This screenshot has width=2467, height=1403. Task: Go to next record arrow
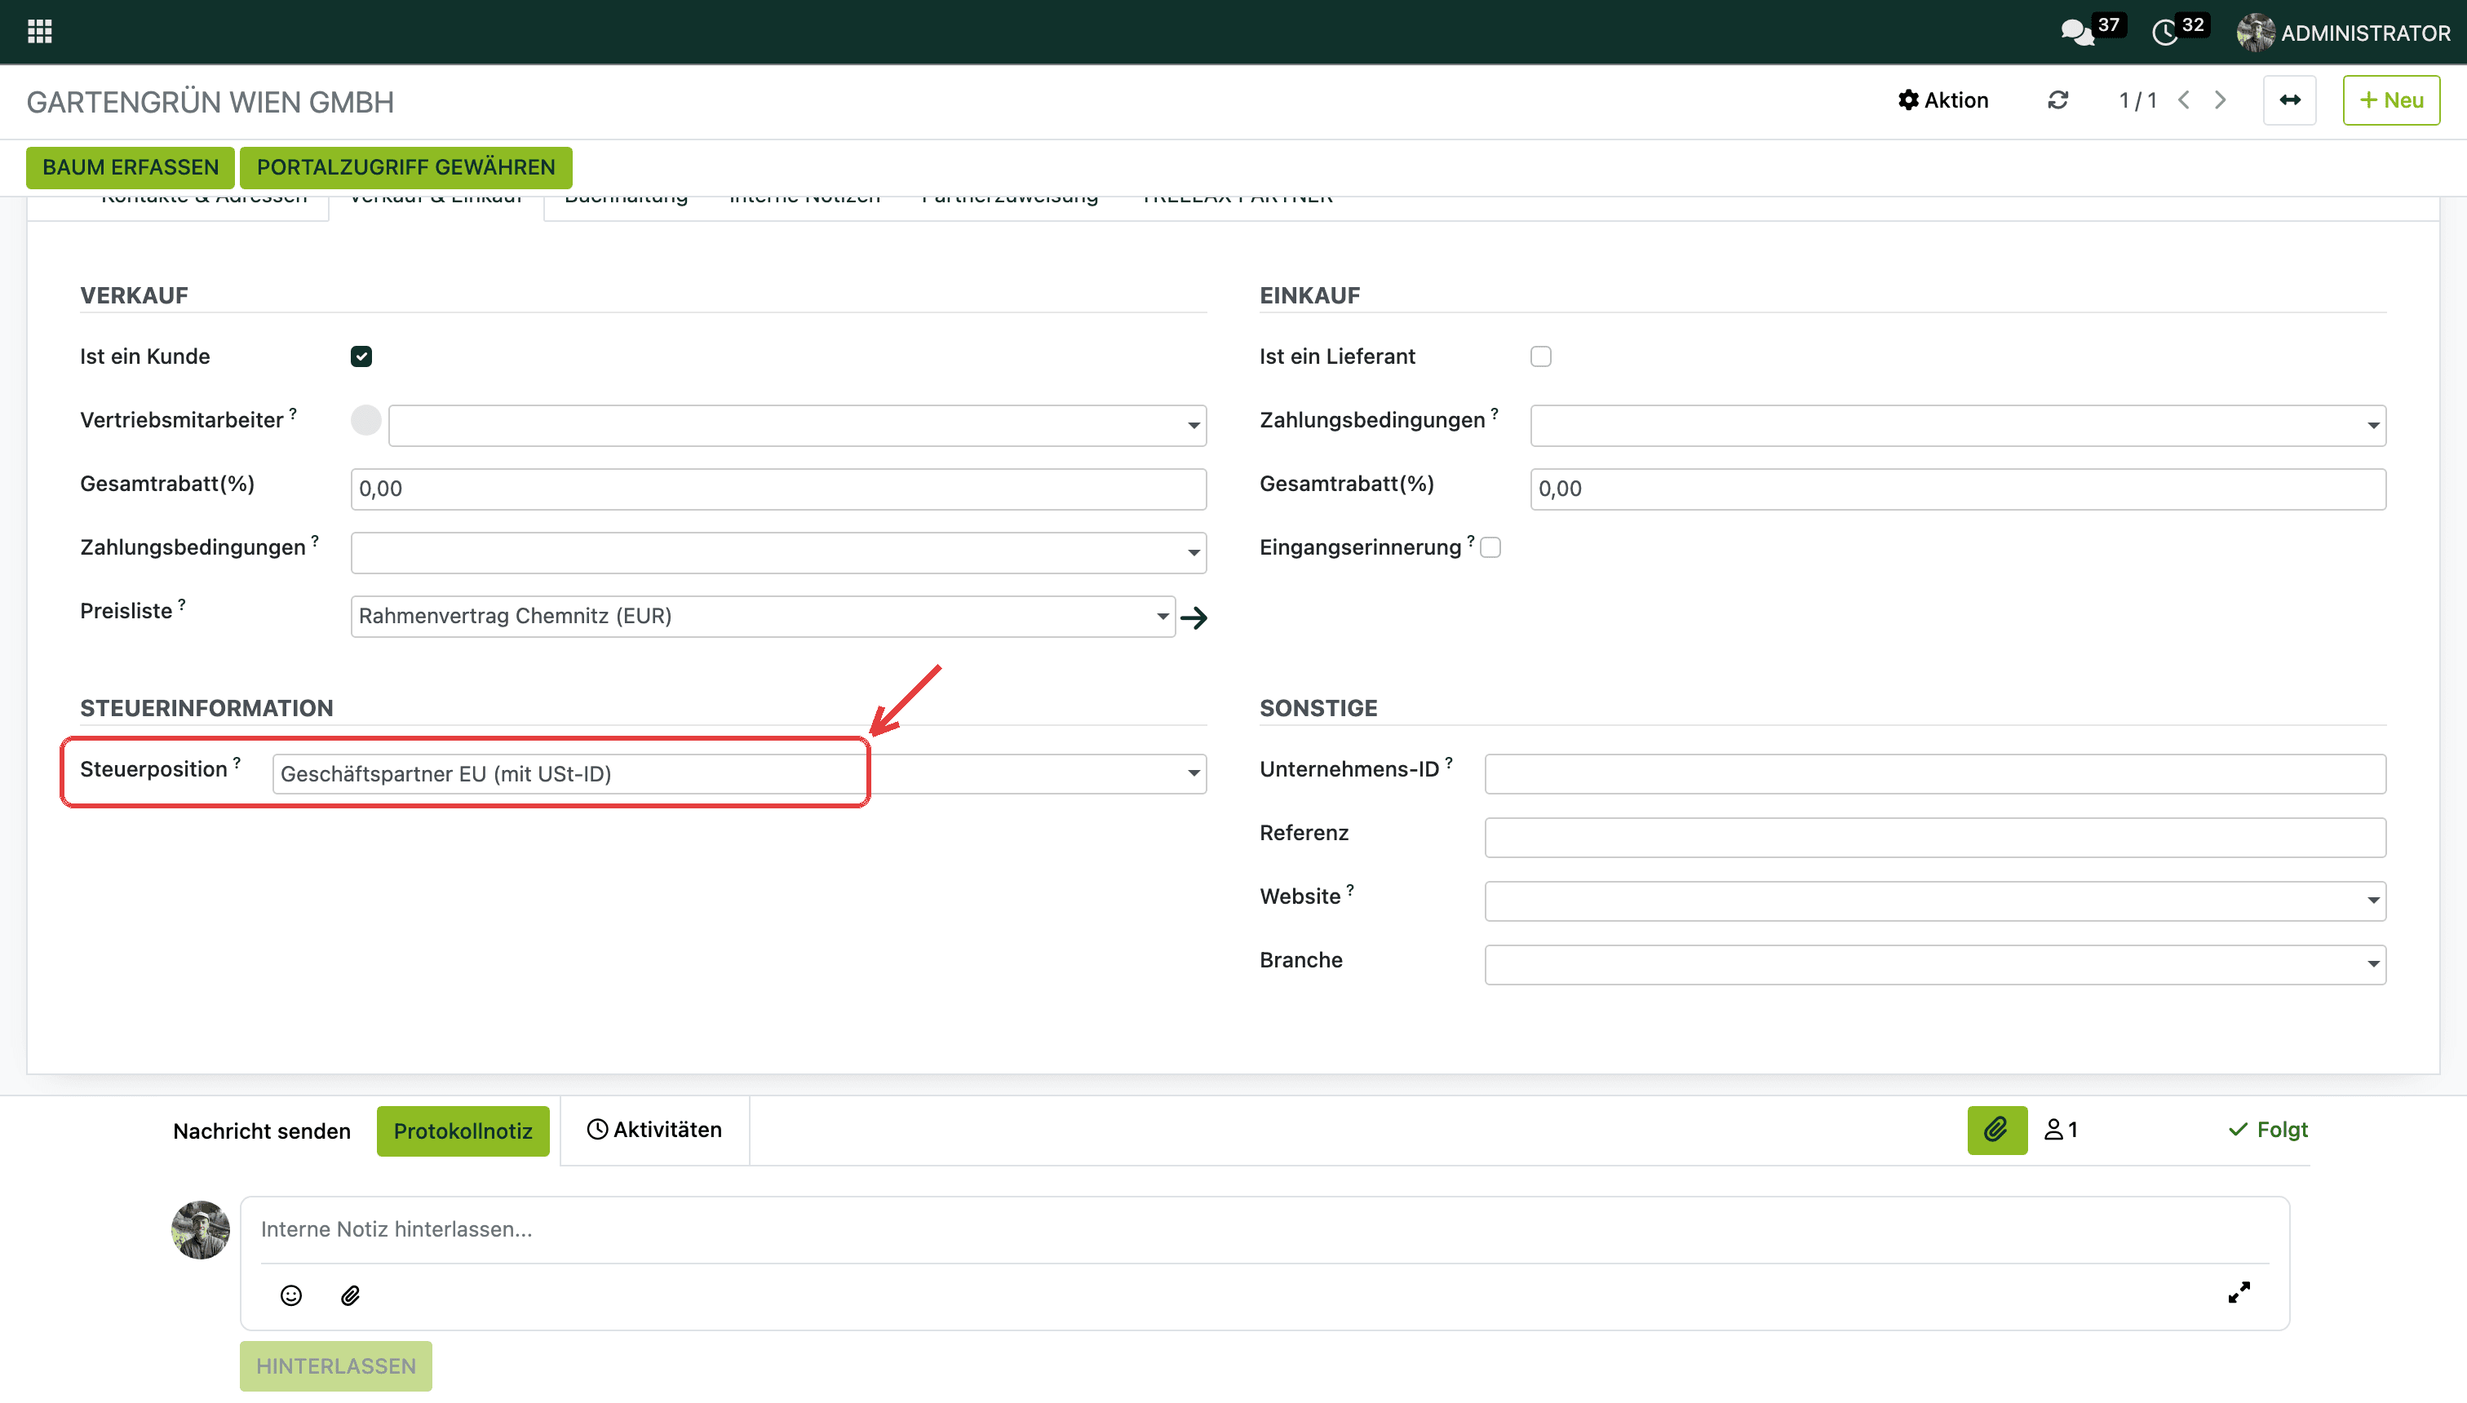coord(2221,100)
